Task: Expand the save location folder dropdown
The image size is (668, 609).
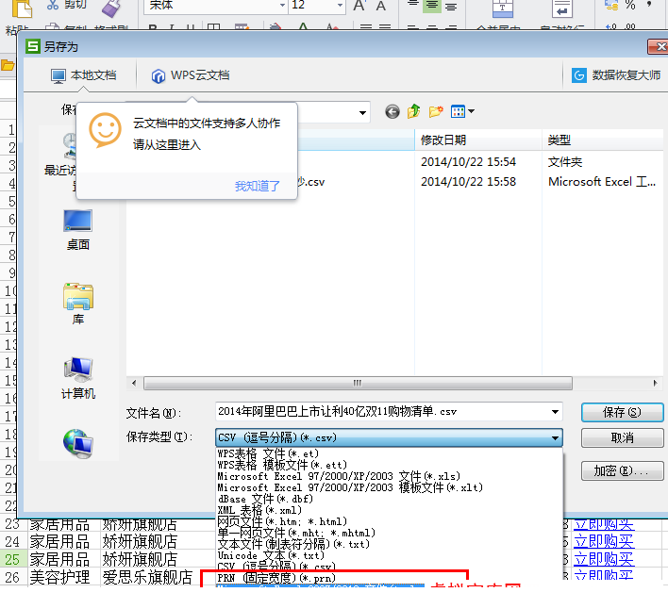Action: [x=363, y=113]
